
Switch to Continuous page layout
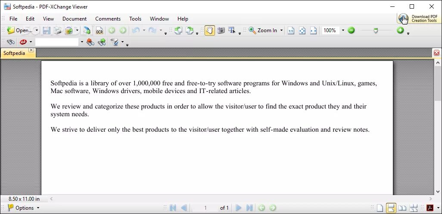(391, 208)
